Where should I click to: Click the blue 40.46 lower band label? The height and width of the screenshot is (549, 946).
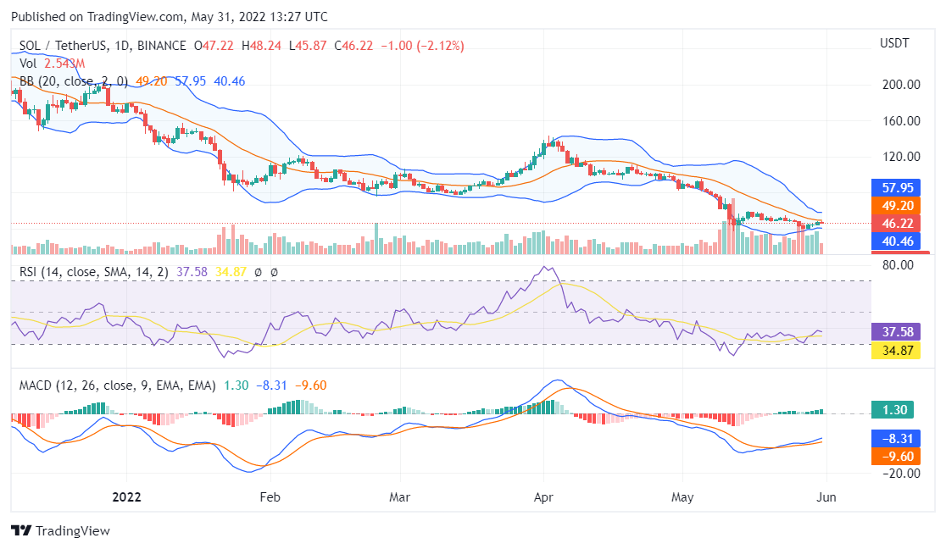898,242
